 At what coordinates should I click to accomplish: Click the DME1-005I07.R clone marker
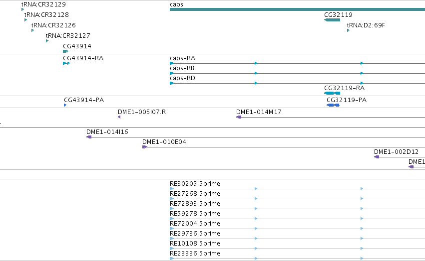(x=119, y=117)
